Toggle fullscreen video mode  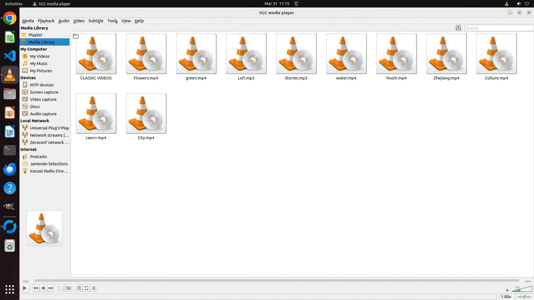(61, 288)
